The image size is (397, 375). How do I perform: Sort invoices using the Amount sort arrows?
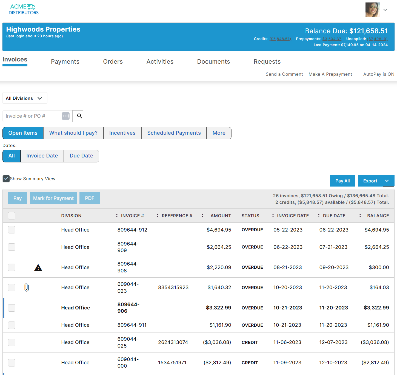tap(202, 216)
